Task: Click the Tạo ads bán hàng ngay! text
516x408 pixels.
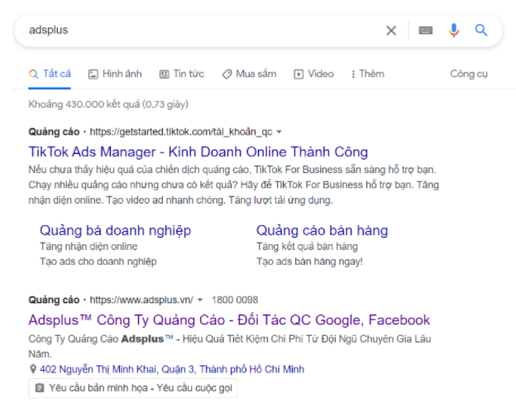Action: pos(309,262)
